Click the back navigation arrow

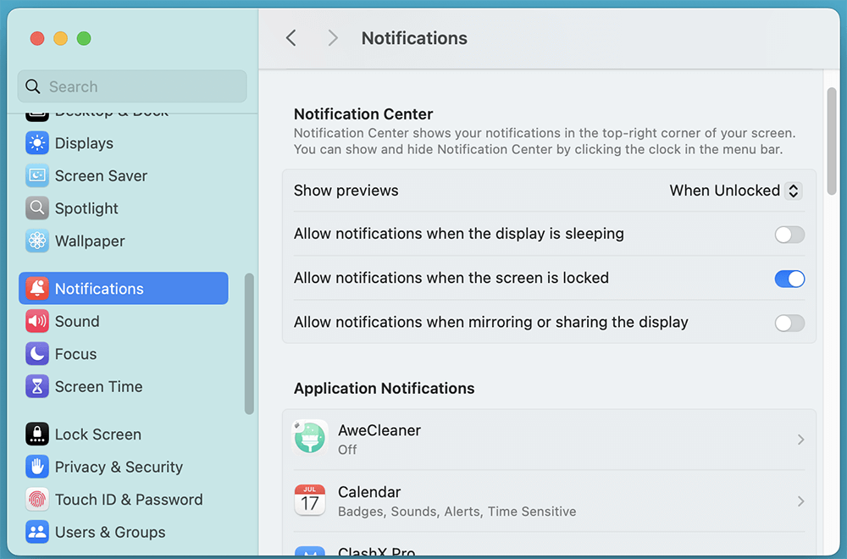[291, 37]
